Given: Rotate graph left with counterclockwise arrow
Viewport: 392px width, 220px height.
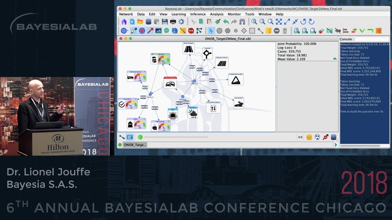Looking at the screenshot, I should [x=303, y=22].
